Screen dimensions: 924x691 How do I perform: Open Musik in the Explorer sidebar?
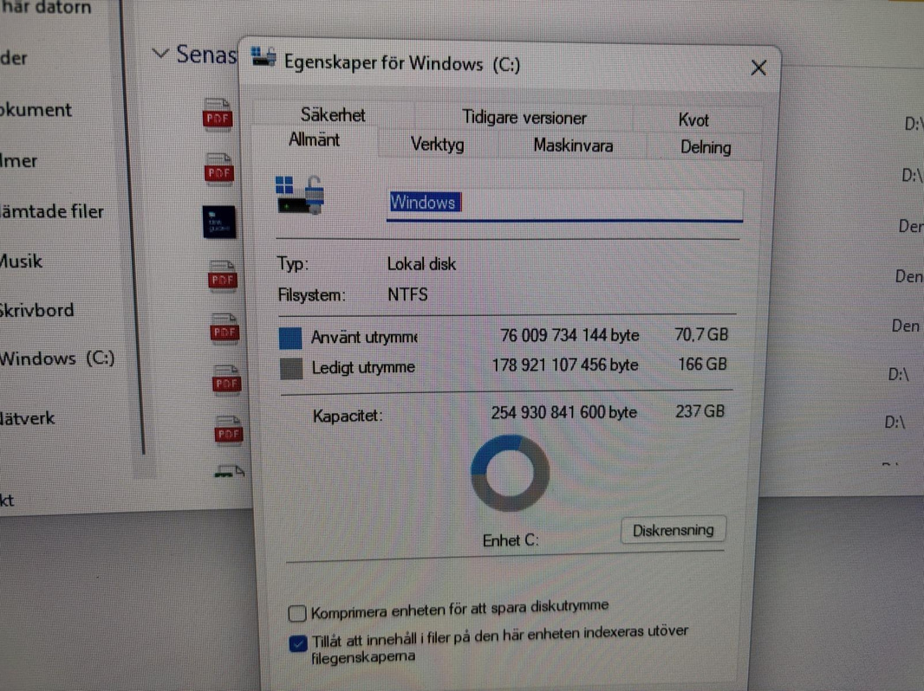(x=21, y=261)
